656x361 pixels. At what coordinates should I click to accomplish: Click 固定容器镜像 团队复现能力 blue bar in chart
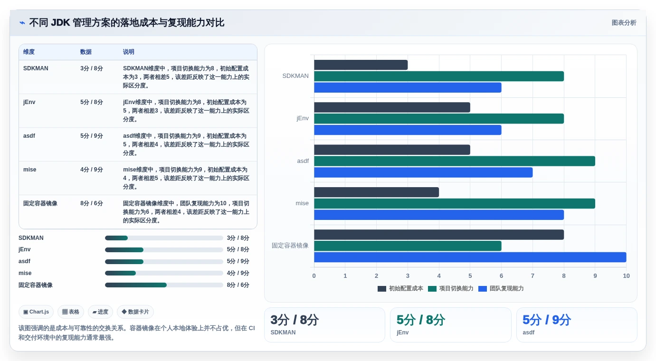click(x=470, y=257)
